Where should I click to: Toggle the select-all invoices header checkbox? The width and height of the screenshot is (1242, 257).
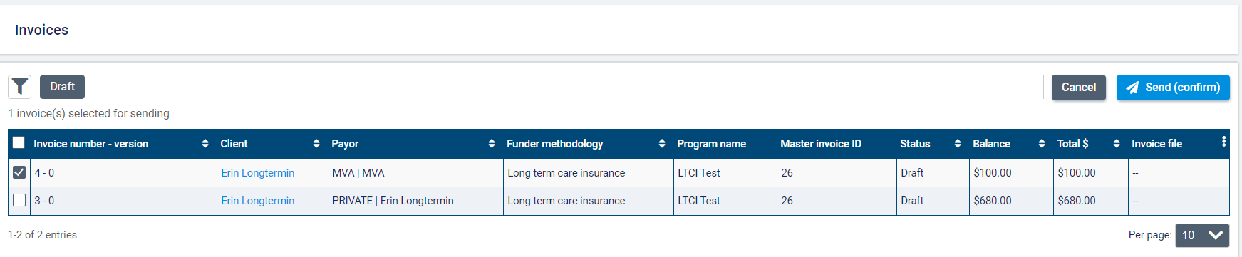[x=19, y=142]
